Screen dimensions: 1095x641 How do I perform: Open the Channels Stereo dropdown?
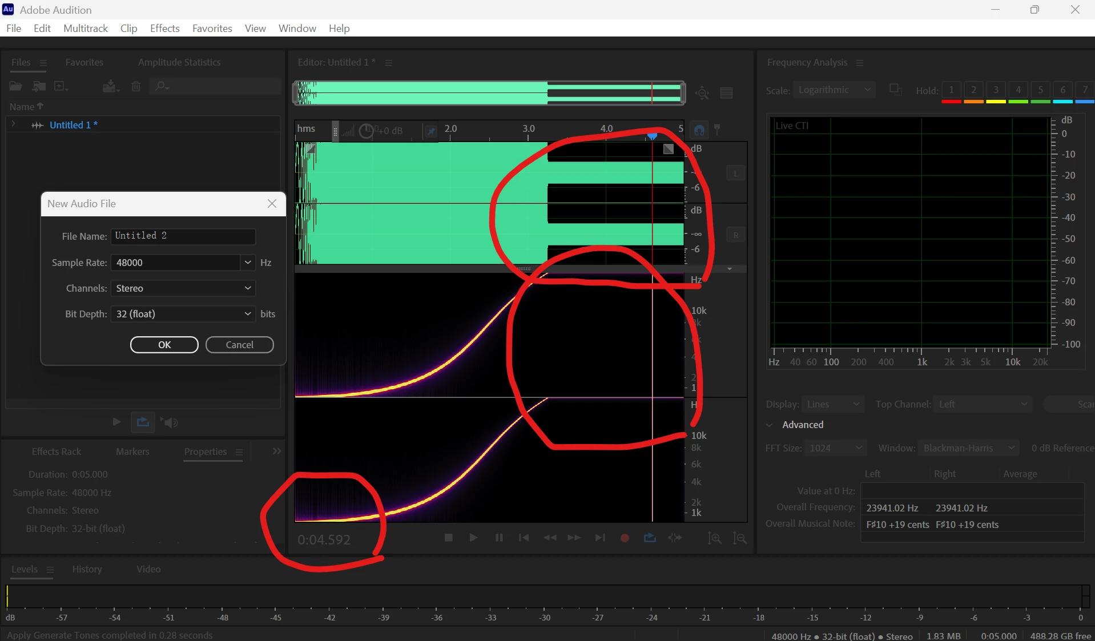pyautogui.click(x=183, y=288)
